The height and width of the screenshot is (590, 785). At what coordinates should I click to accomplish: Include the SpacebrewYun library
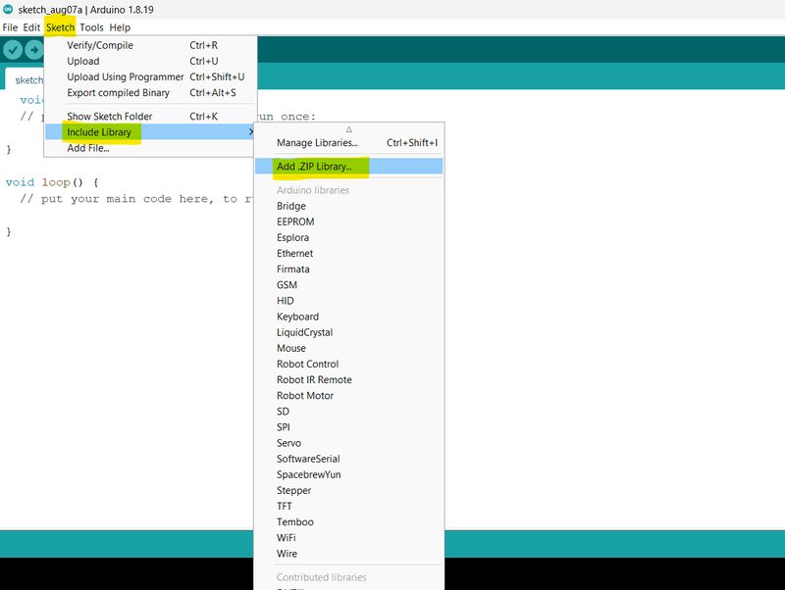click(349, 474)
